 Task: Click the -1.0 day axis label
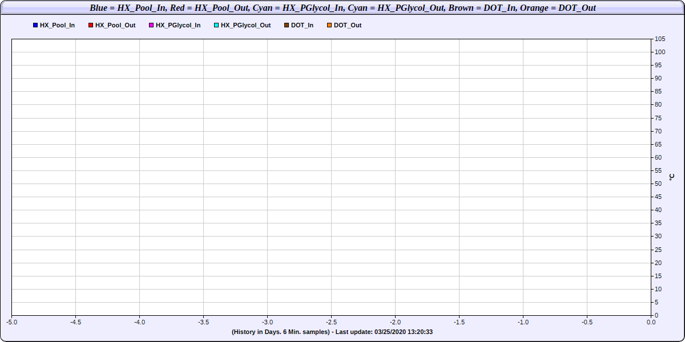(523, 322)
